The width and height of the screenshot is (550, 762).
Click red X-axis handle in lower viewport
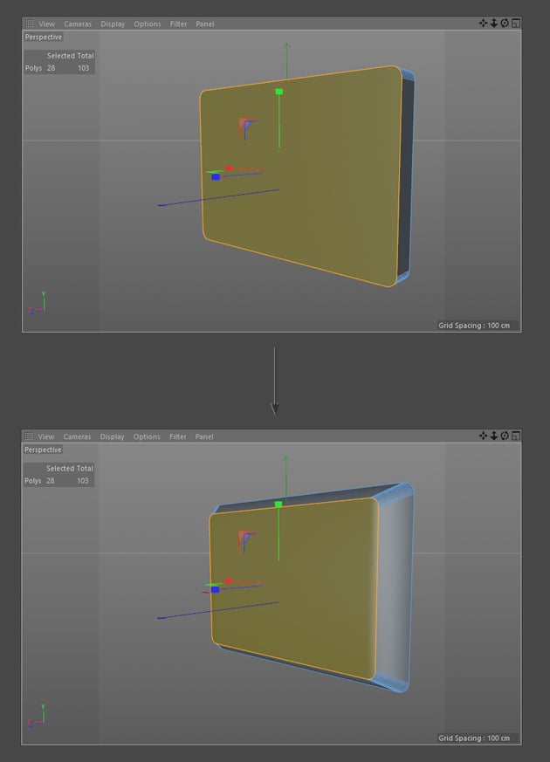[x=229, y=580]
